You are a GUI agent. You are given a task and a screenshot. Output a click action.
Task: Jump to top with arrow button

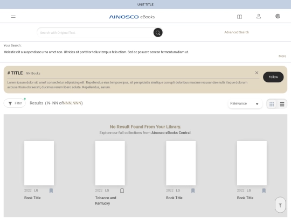point(280,205)
